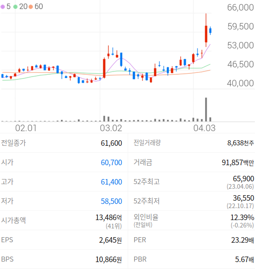Click the 66,000 price axis label
The image size is (255, 269).
click(x=240, y=7)
